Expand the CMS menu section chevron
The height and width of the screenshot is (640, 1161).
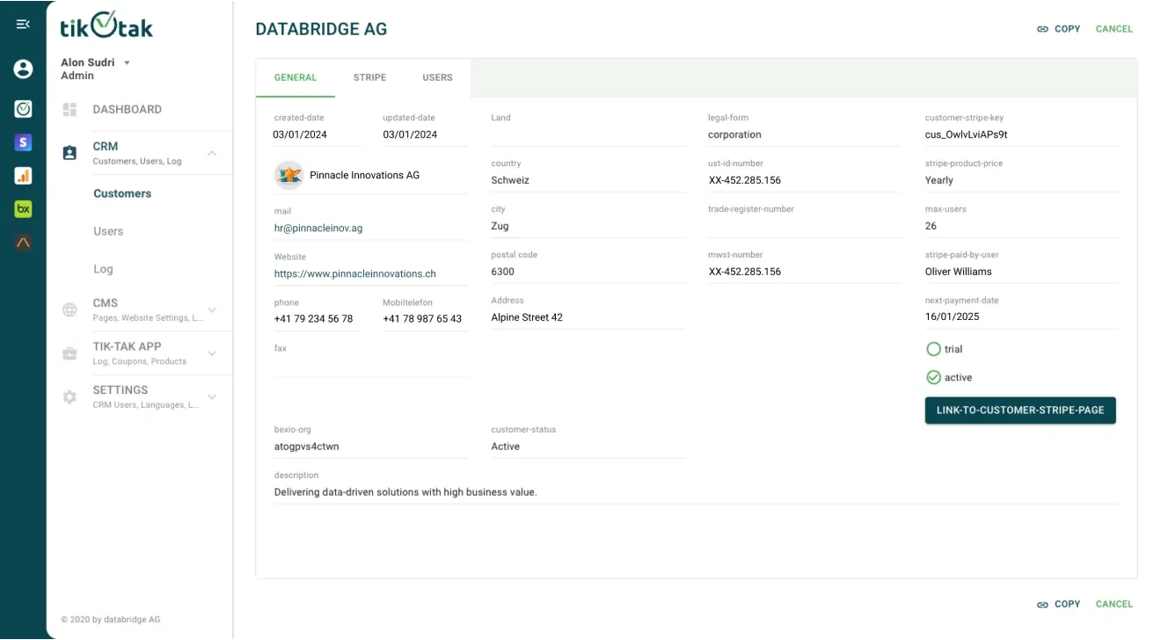[212, 309]
